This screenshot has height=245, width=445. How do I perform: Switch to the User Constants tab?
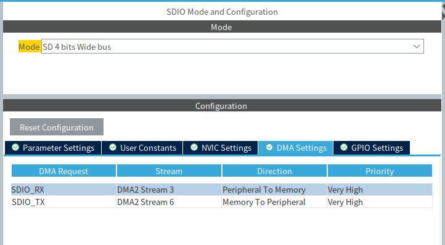142,148
